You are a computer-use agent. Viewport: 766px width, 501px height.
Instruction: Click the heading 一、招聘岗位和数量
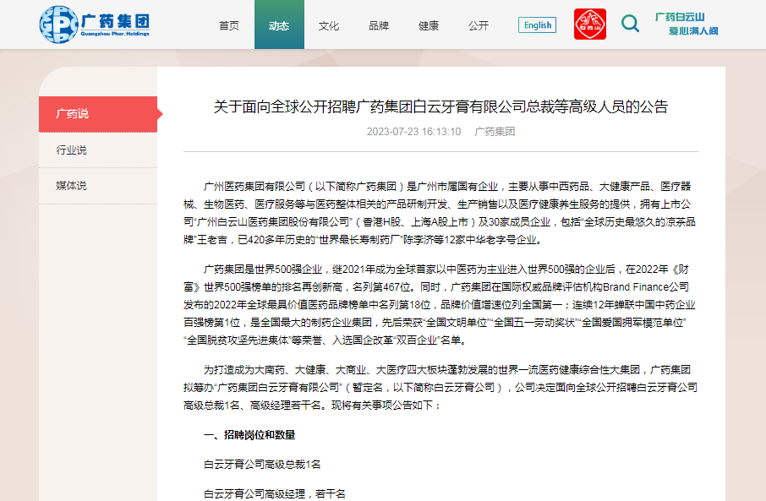coord(249,435)
